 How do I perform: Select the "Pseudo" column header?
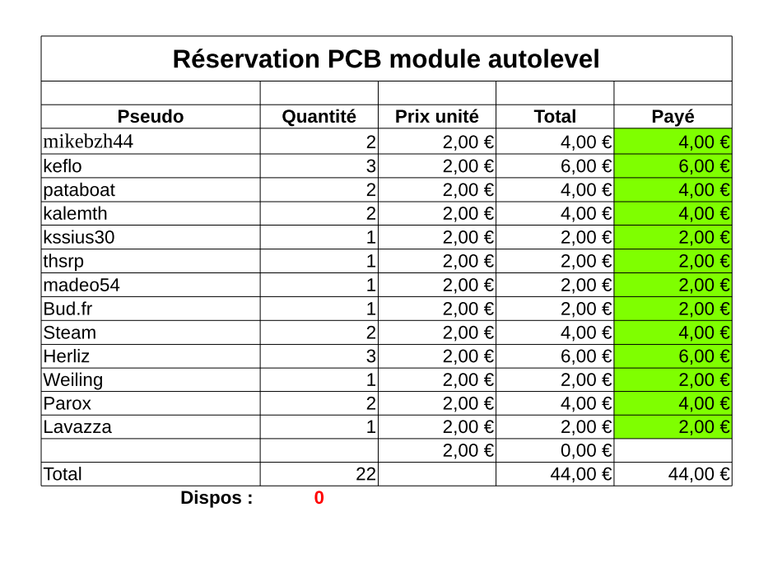[x=151, y=117]
